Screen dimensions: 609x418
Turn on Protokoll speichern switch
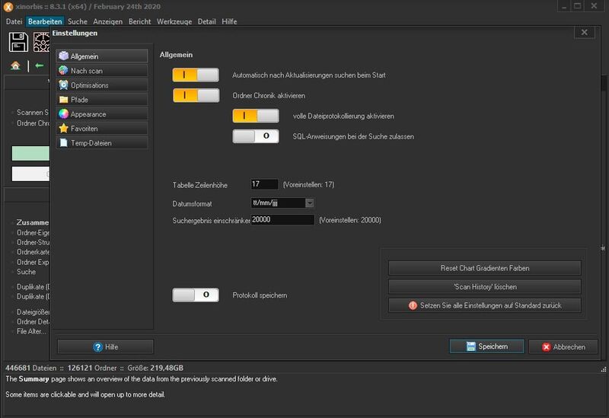196,295
